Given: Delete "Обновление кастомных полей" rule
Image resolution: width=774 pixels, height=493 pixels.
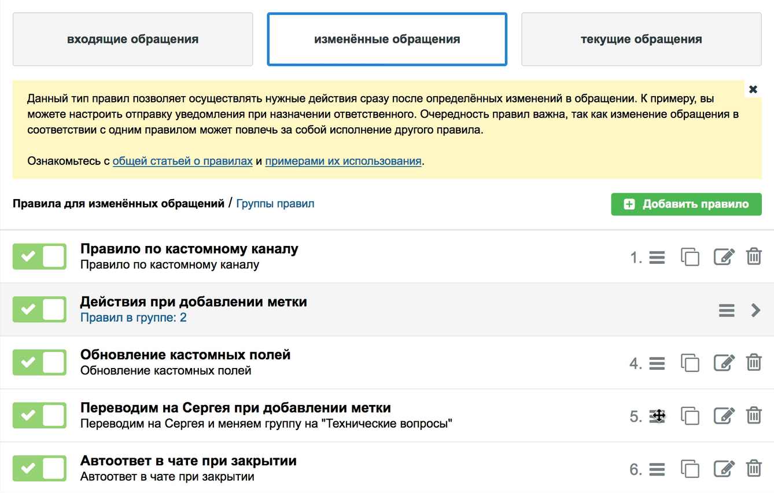Looking at the screenshot, I should 754,363.
